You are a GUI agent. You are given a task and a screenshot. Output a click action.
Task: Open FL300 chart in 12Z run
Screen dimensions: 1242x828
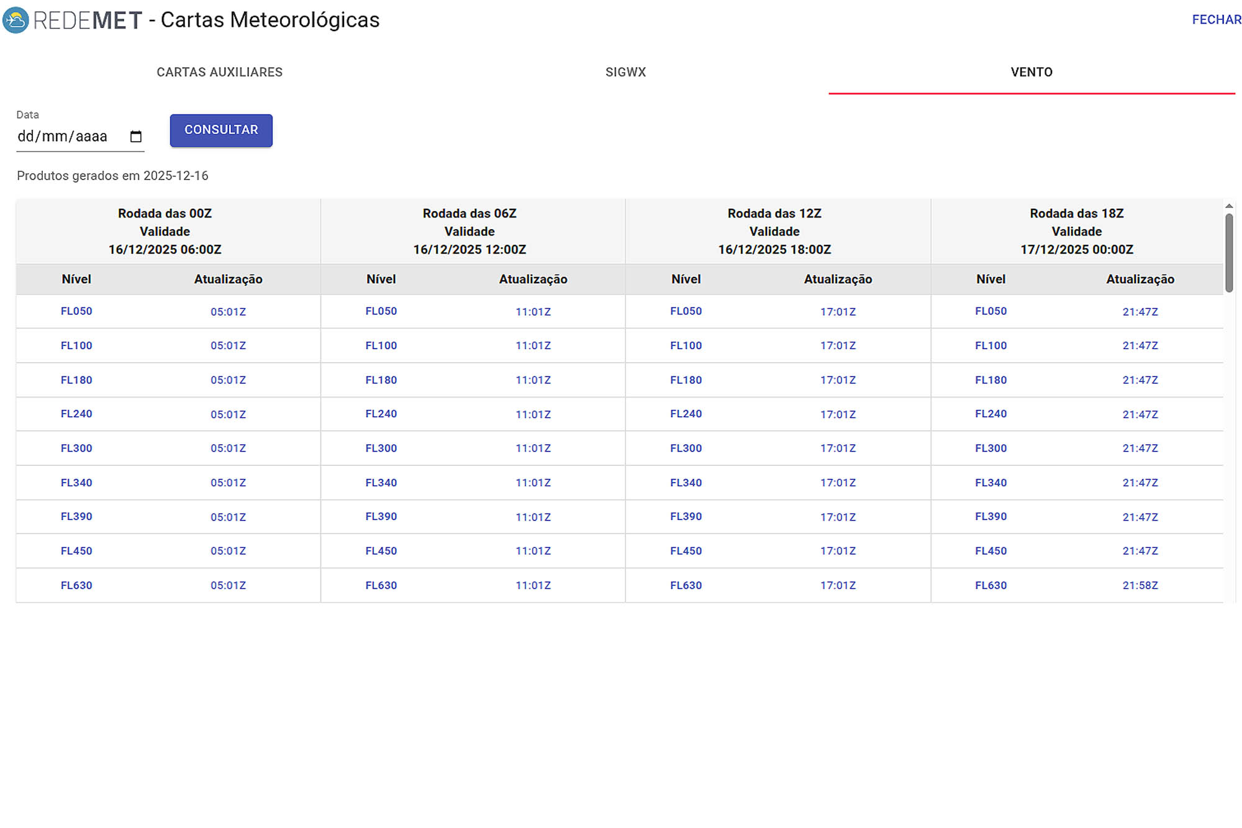click(686, 448)
